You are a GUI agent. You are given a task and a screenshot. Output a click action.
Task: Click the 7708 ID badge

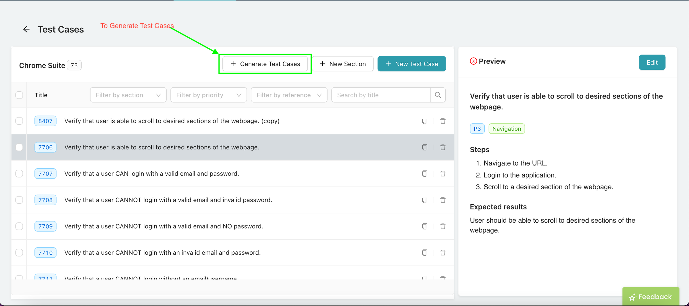click(45, 200)
